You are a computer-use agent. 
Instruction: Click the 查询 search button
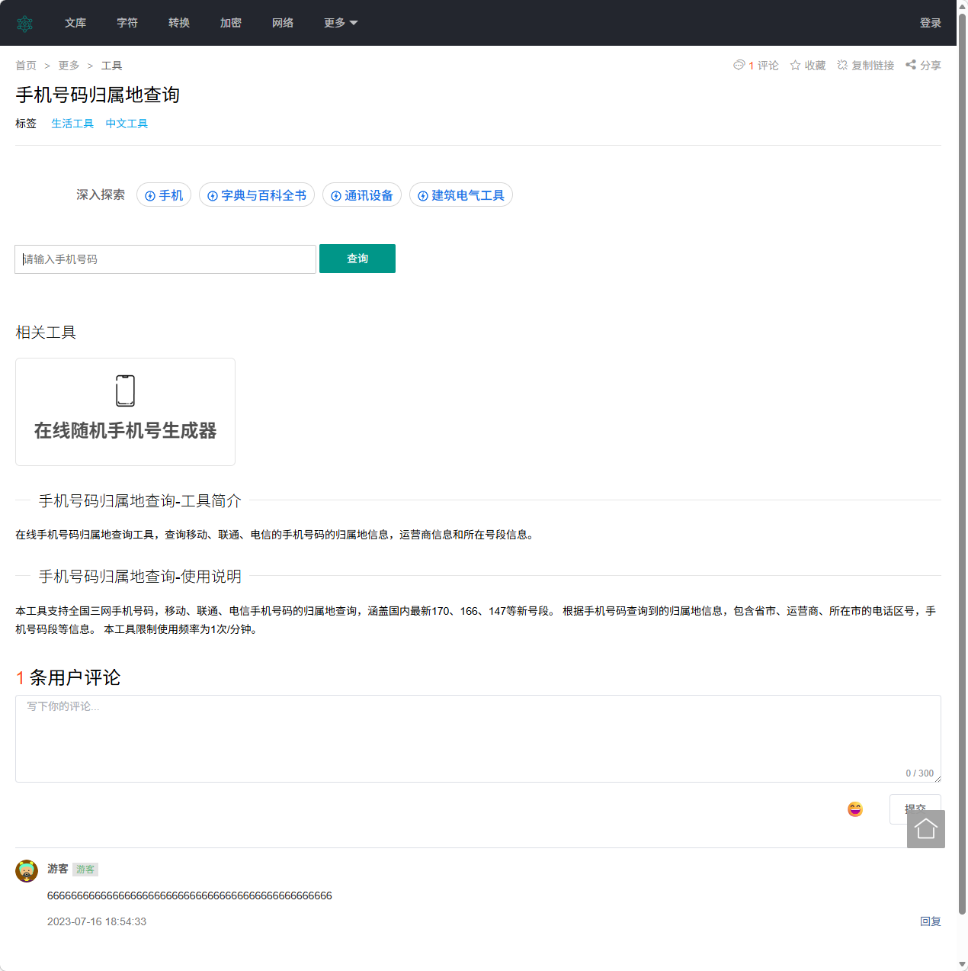click(x=357, y=259)
